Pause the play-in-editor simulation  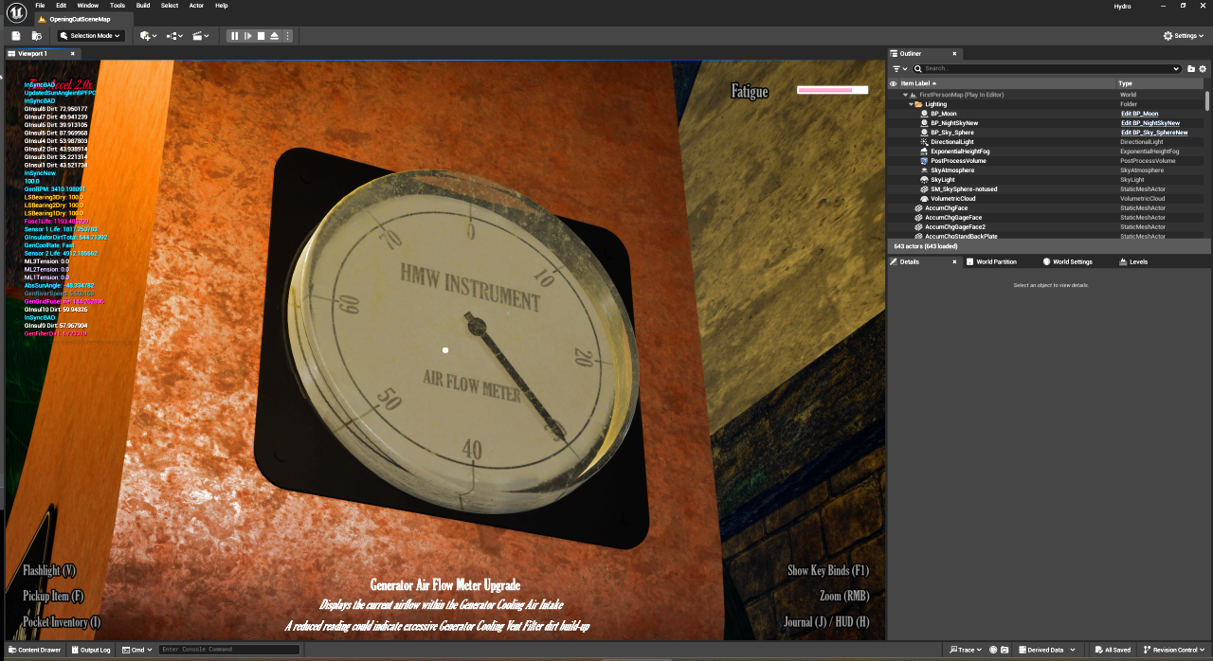235,36
